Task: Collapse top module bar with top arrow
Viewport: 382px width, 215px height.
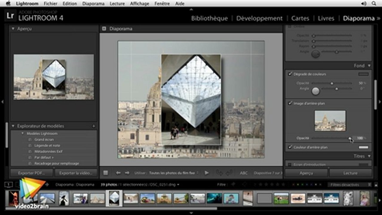Action: [191, 9]
